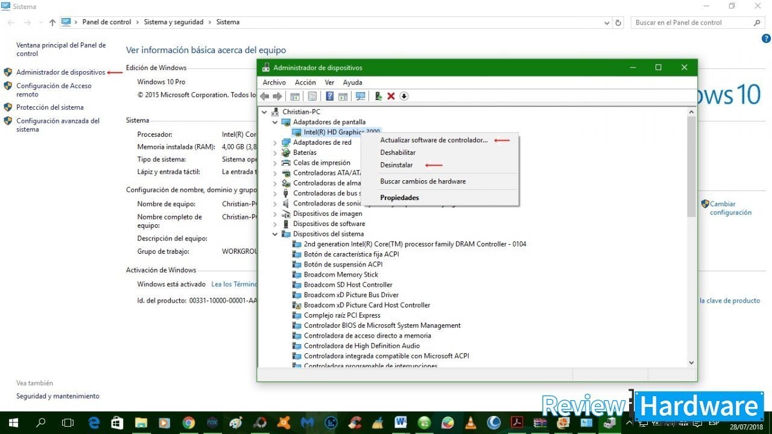
Task: Toggle the show/hide console tree toolbar icon
Action: [x=295, y=96]
